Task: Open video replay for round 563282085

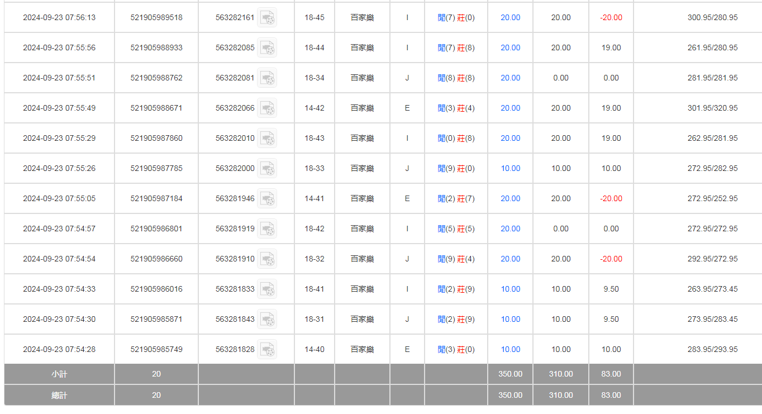Action: pos(267,48)
